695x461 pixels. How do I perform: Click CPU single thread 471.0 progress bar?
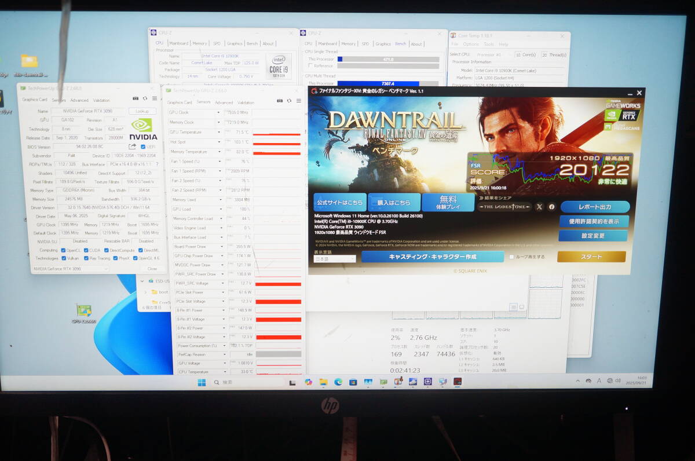388,59
